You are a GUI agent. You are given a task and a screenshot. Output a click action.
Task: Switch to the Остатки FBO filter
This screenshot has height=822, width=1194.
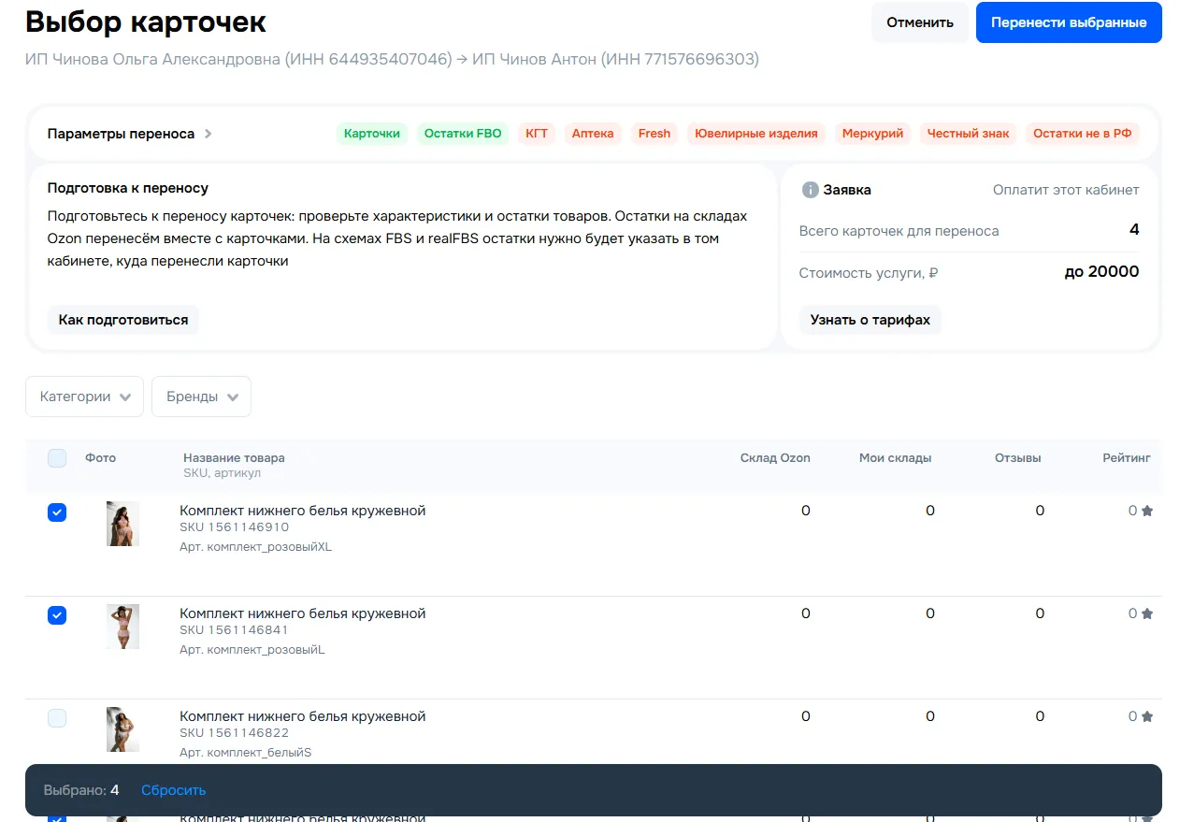tap(462, 133)
